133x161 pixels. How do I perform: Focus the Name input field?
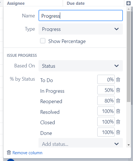pos(81,15)
